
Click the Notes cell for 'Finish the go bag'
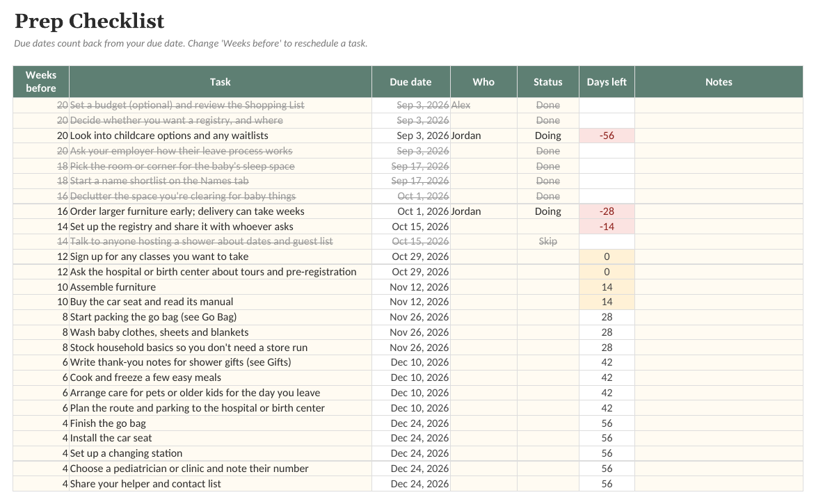[x=719, y=423]
